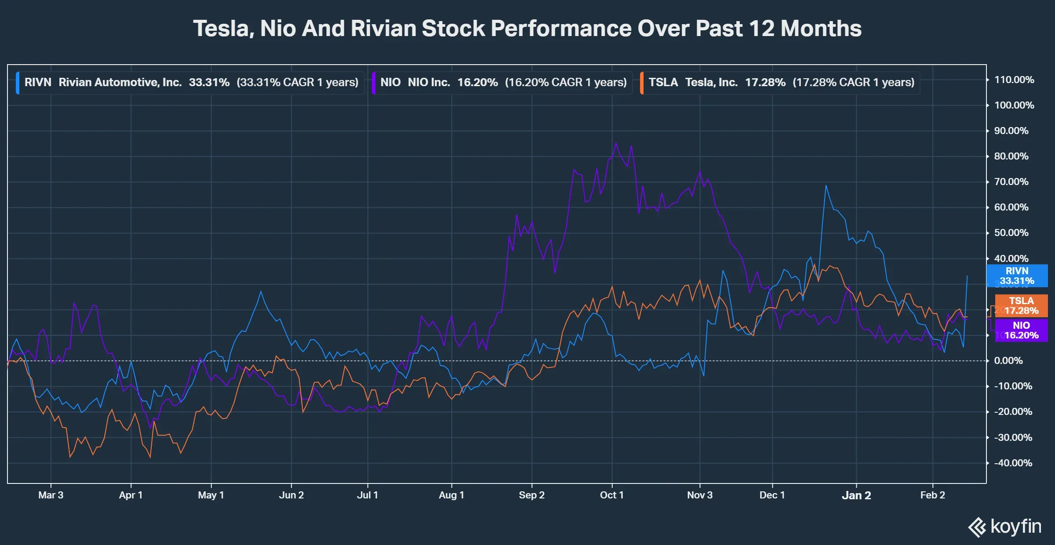Click the RIVN 33.31% price tag
This screenshot has height=545, width=1055.
point(1017,276)
